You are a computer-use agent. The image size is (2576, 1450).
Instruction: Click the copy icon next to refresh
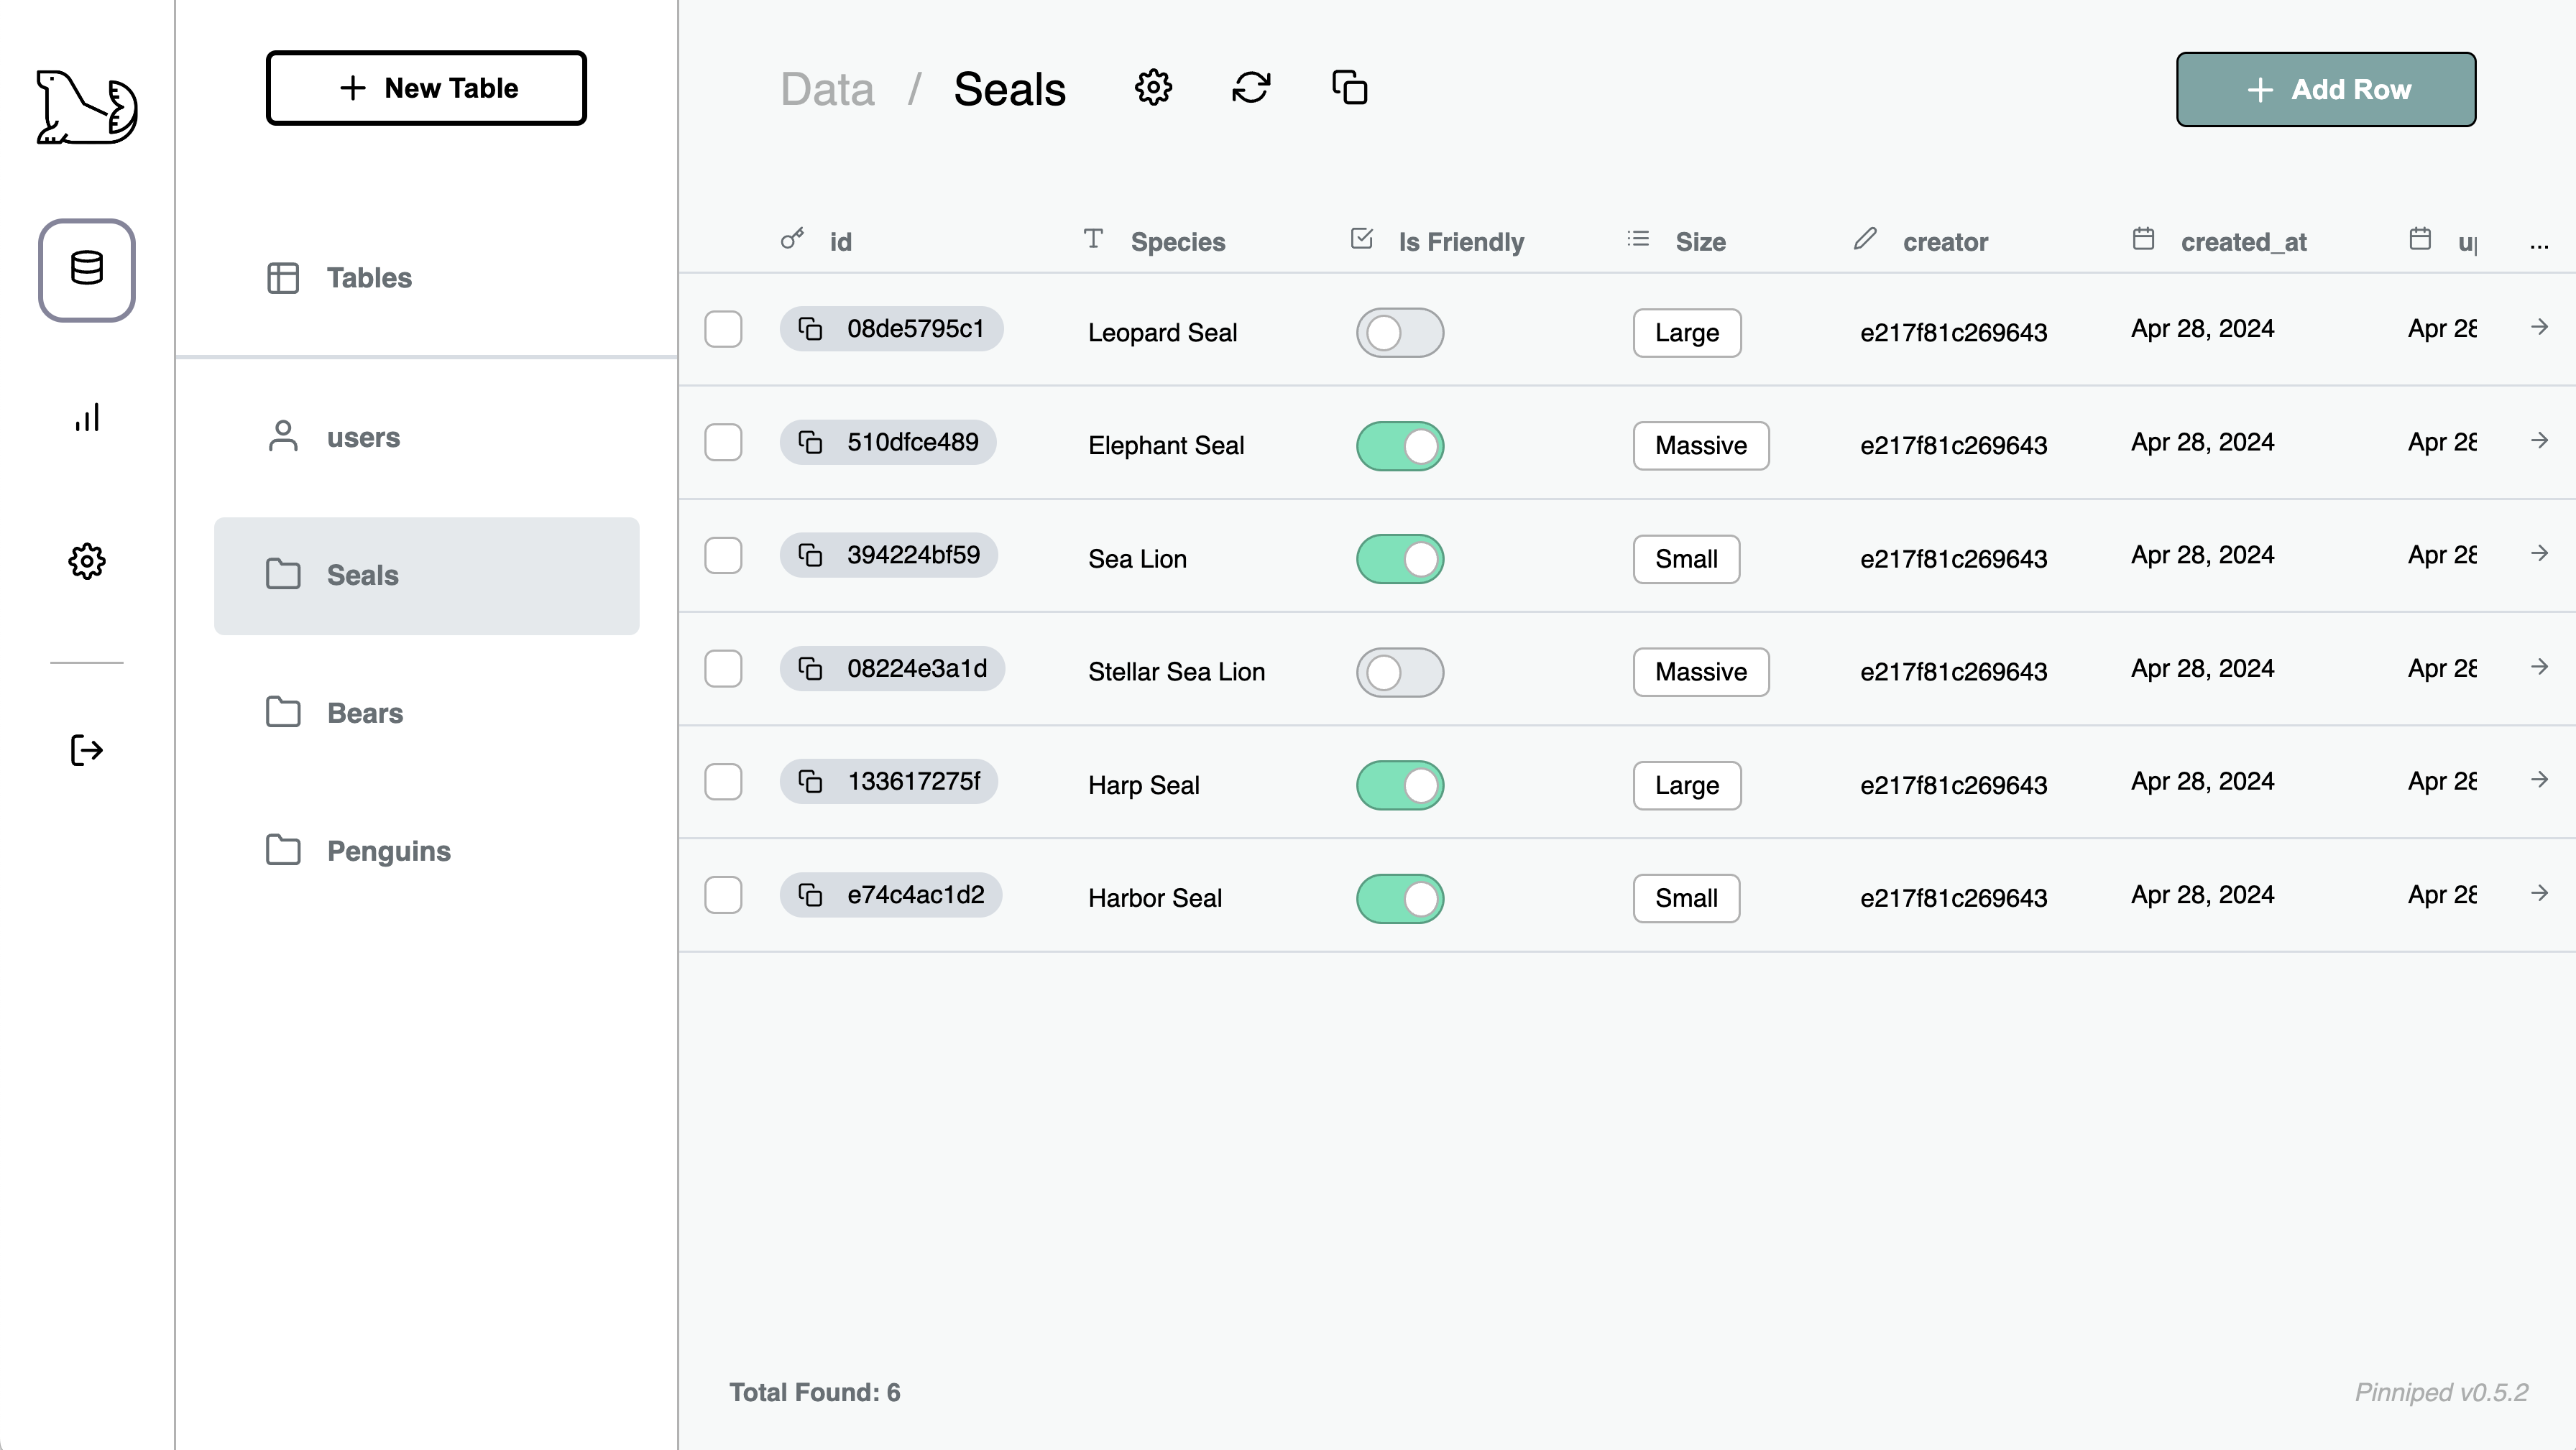[x=1349, y=88]
